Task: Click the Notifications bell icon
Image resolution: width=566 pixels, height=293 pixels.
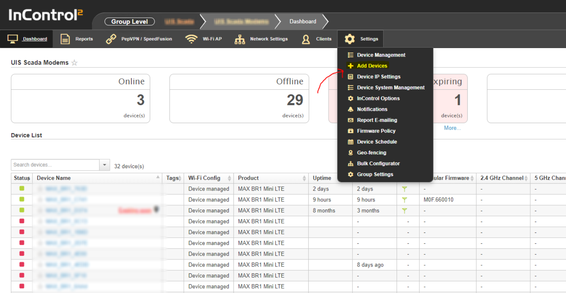Action: click(x=350, y=109)
